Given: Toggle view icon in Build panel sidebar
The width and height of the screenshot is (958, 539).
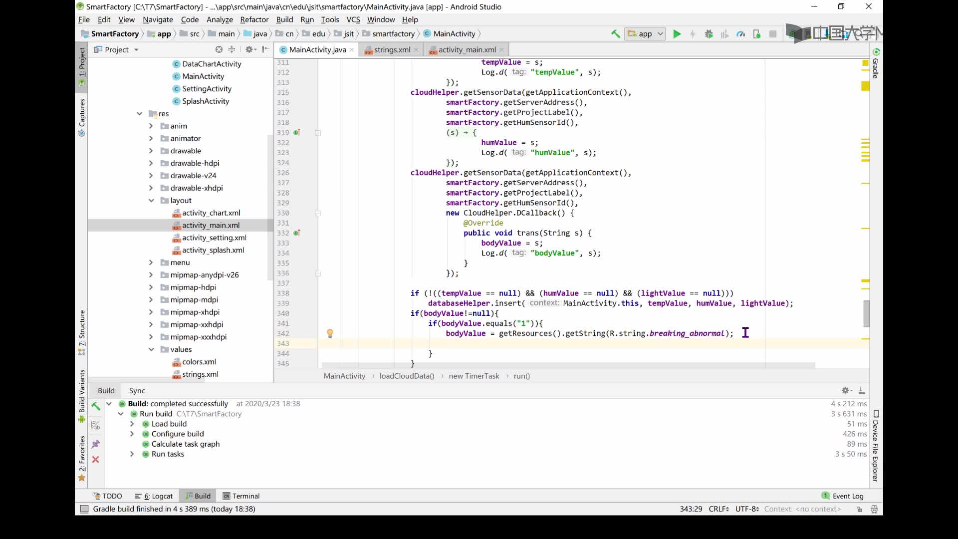Looking at the screenshot, I should (x=96, y=425).
